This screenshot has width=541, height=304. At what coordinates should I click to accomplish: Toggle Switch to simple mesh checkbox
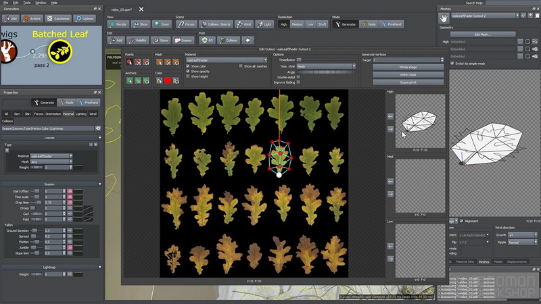point(452,64)
